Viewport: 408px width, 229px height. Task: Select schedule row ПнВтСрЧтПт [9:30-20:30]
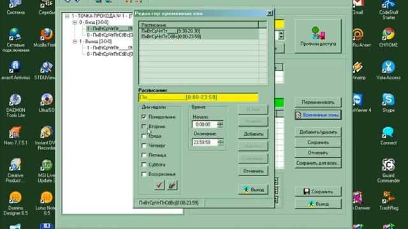click(199, 31)
